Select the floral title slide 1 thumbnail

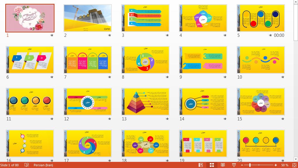click(30, 18)
